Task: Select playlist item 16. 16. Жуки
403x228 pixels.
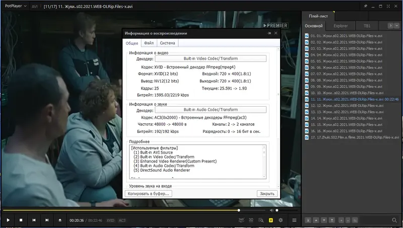Action: (x=347, y=131)
